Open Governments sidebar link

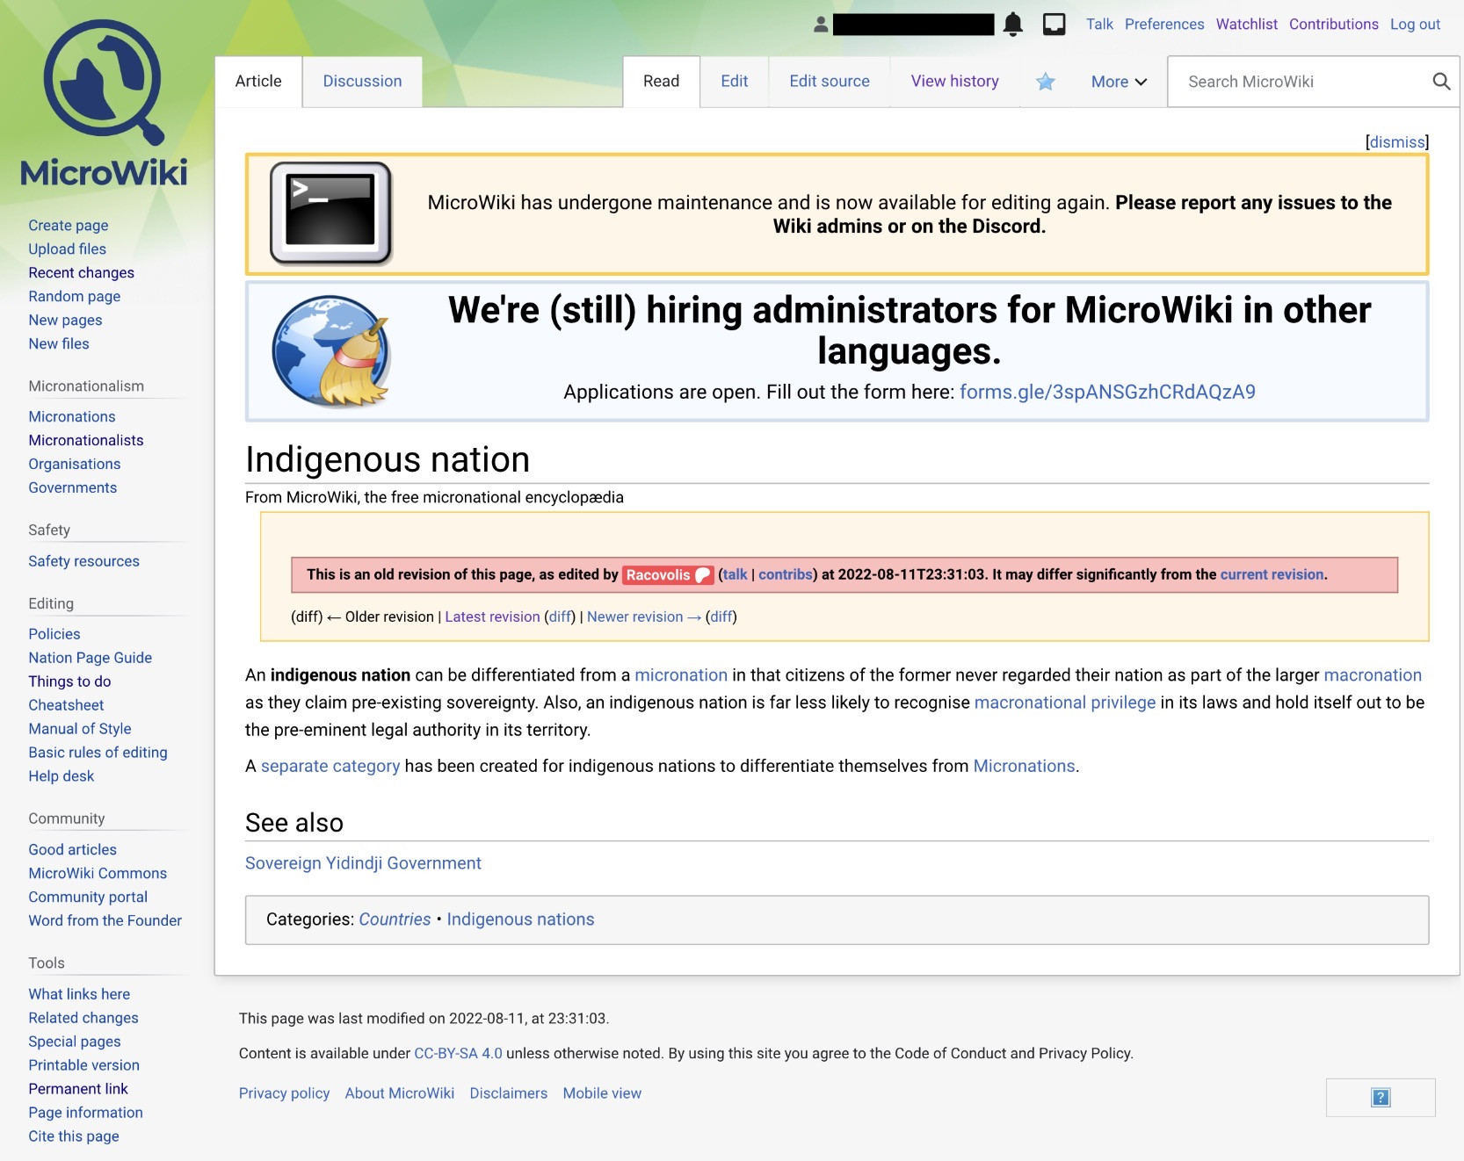[x=72, y=488]
